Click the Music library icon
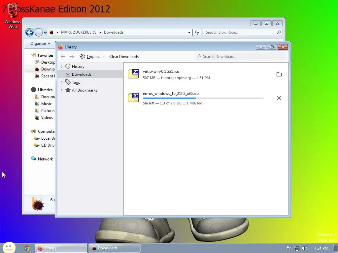338x253 pixels. [x=37, y=104]
